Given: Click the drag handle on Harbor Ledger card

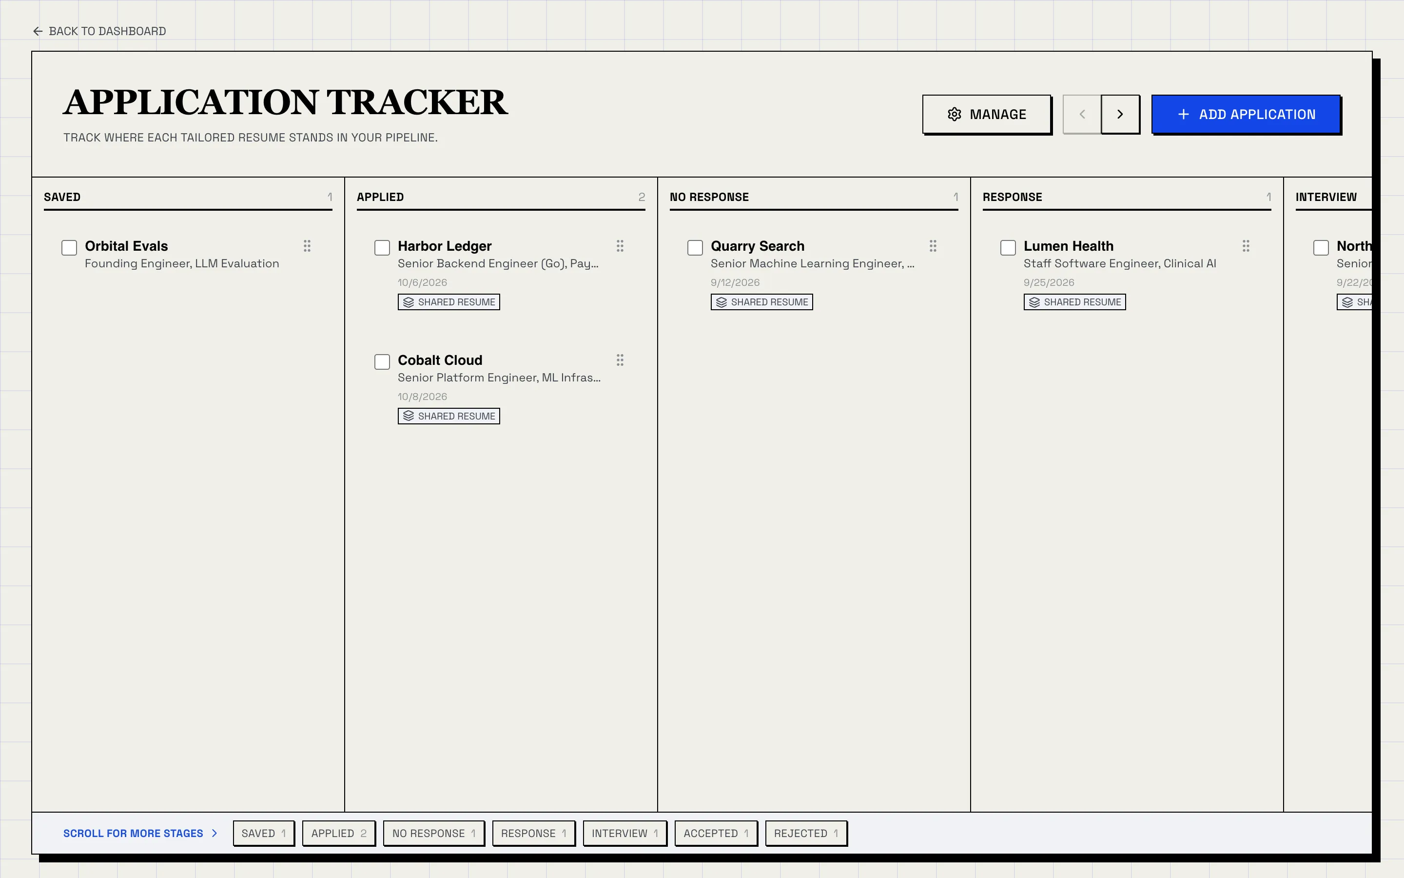Looking at the screenshot, I should pos(620,246).
